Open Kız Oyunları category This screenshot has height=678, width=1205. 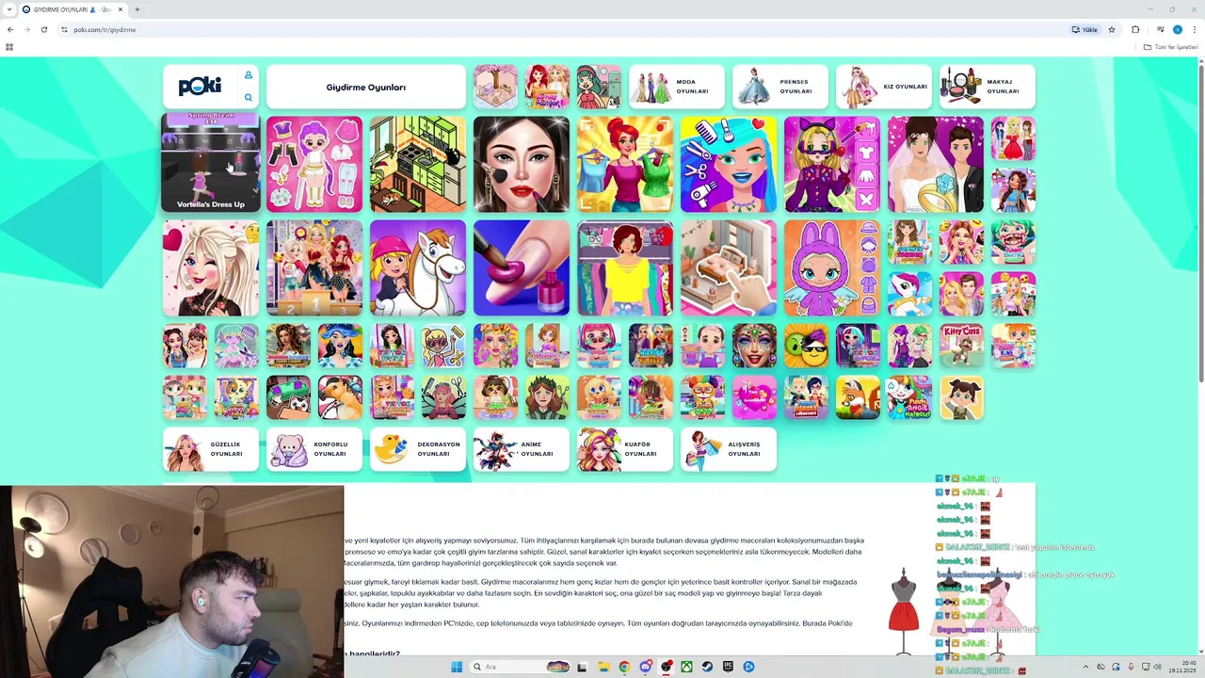pyautogui.click(x=884, y=87)
